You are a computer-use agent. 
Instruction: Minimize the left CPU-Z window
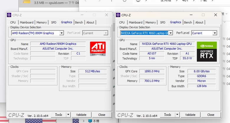pyautogui.click(x=82, y=15)
